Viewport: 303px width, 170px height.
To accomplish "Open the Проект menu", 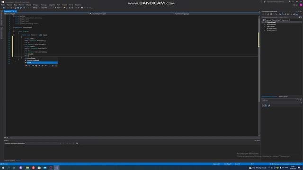I will point(21,5).
